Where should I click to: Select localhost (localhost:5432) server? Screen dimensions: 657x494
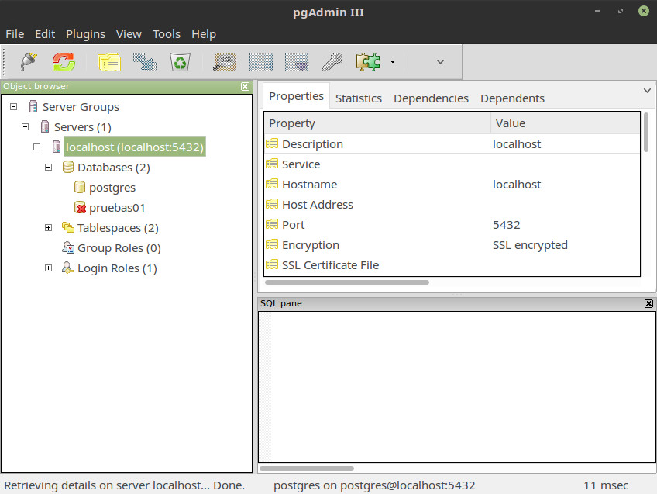(135, 147)
